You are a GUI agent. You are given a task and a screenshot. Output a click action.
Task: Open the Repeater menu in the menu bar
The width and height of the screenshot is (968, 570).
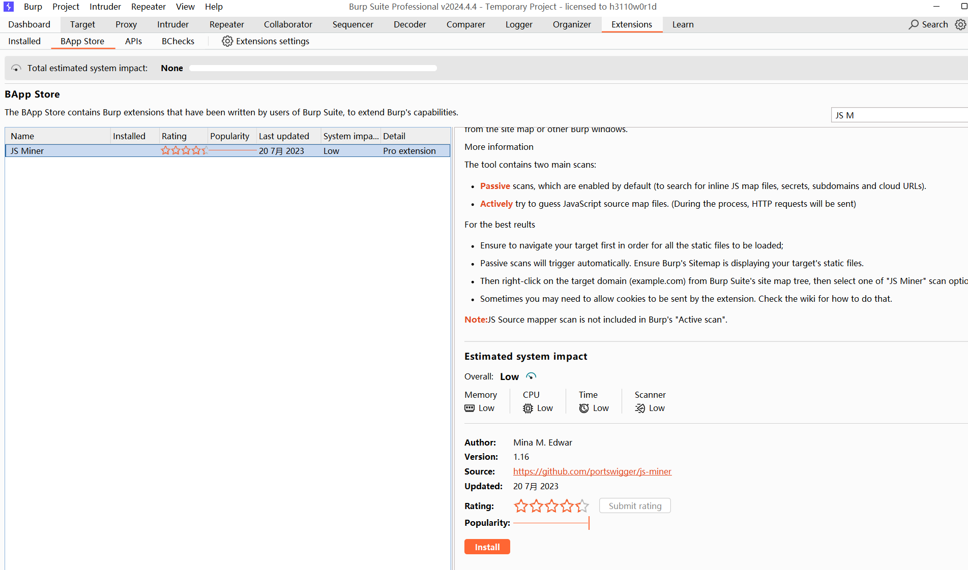coord(149,7)
